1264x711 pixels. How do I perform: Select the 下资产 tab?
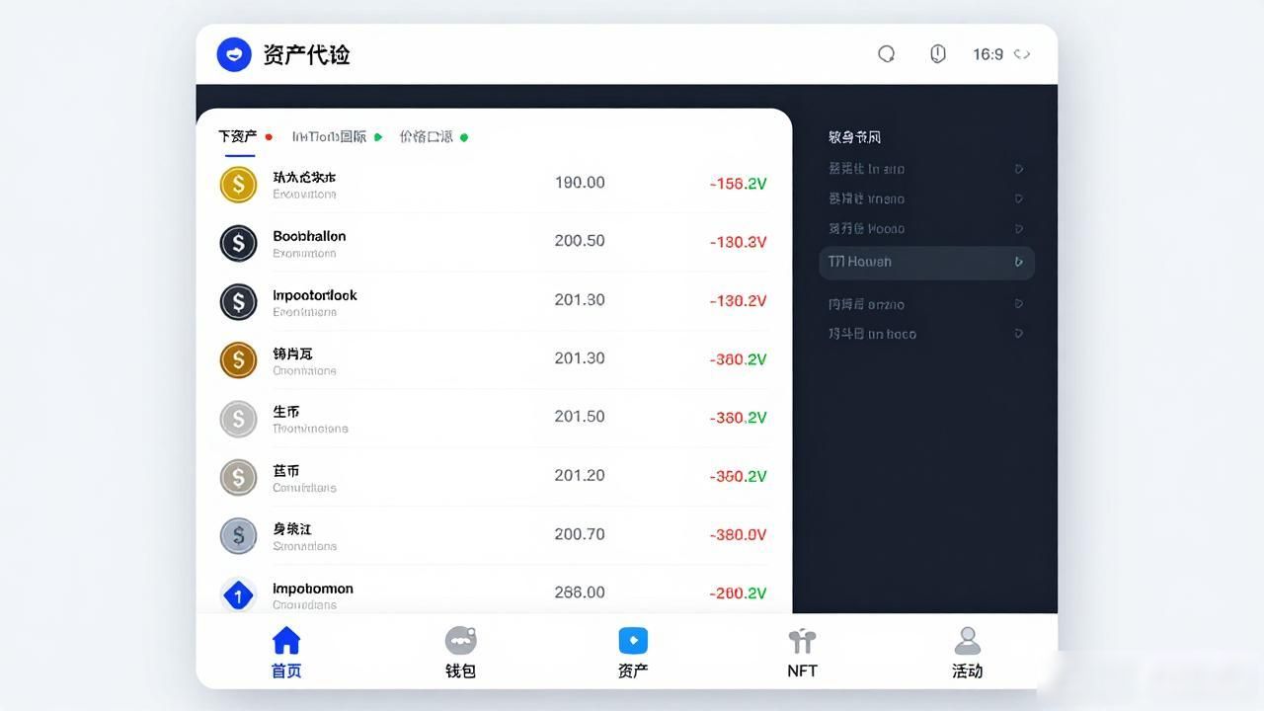[x=238, y=137]
